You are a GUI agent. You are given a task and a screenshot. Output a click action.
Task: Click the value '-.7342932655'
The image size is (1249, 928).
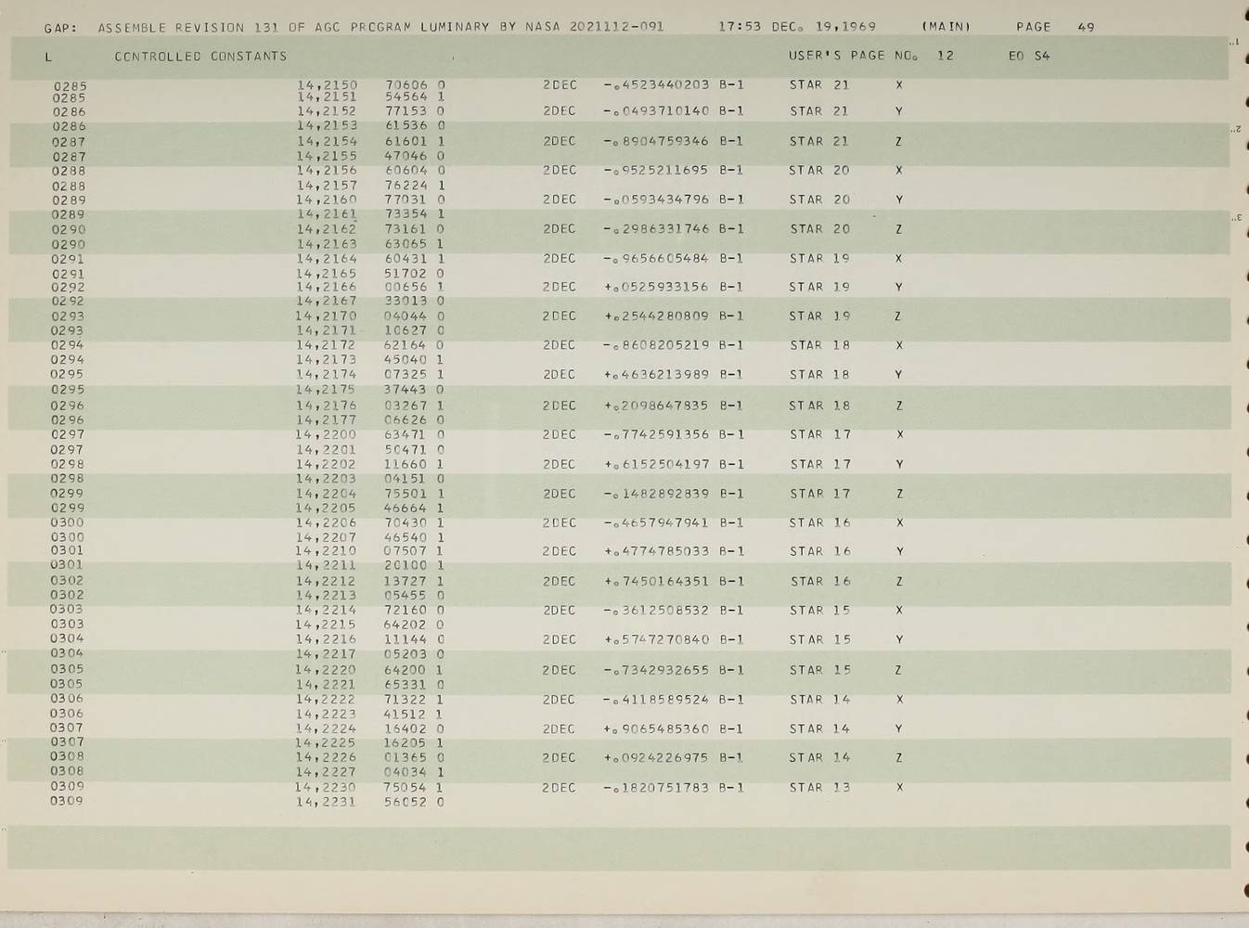[x=656, y=670]
